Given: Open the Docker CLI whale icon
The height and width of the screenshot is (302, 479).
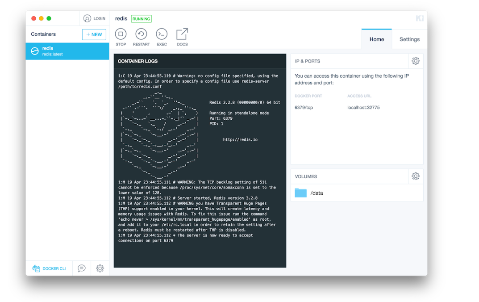Looking at the screenshot, I should tap(36, 268).
